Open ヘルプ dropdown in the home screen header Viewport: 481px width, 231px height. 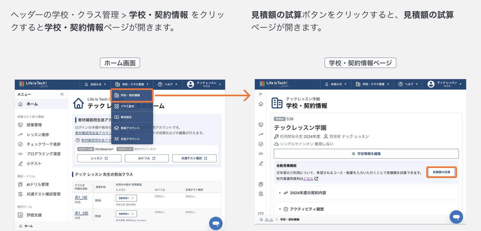(x=168, y=84)
